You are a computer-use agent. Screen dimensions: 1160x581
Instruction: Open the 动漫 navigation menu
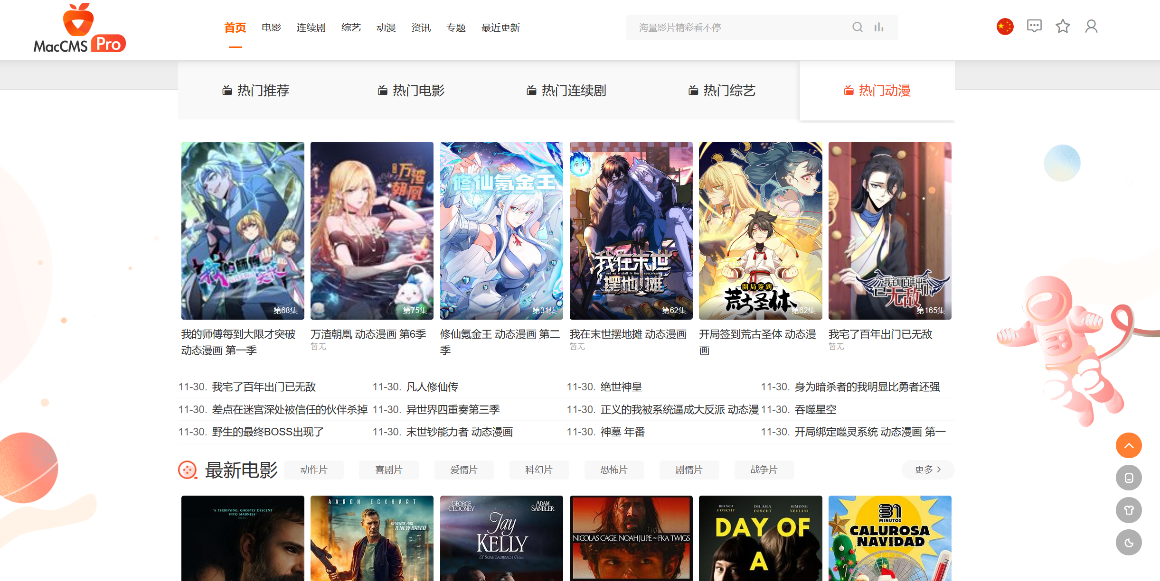click(386, 28)
